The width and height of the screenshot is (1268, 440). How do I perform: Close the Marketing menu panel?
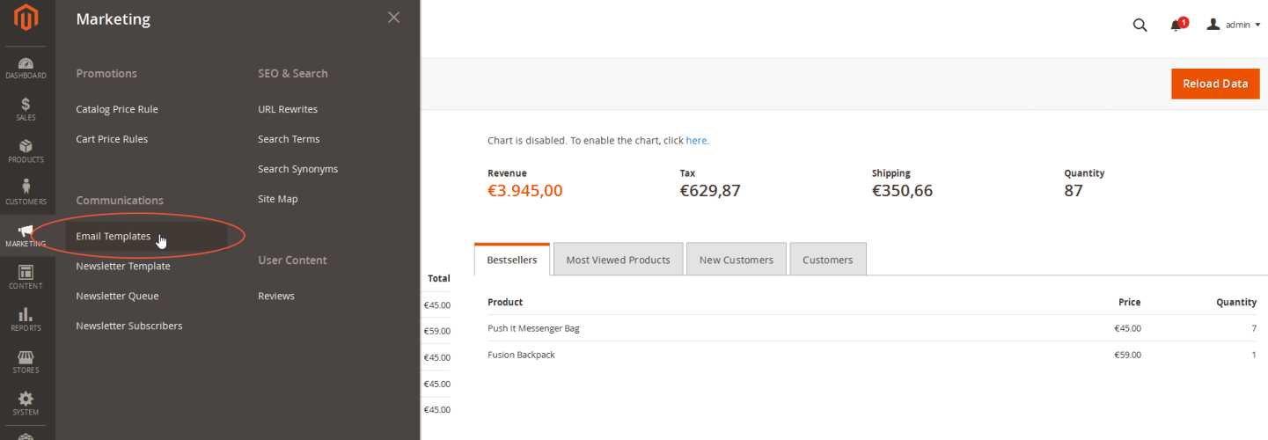[x=393, y=18]
